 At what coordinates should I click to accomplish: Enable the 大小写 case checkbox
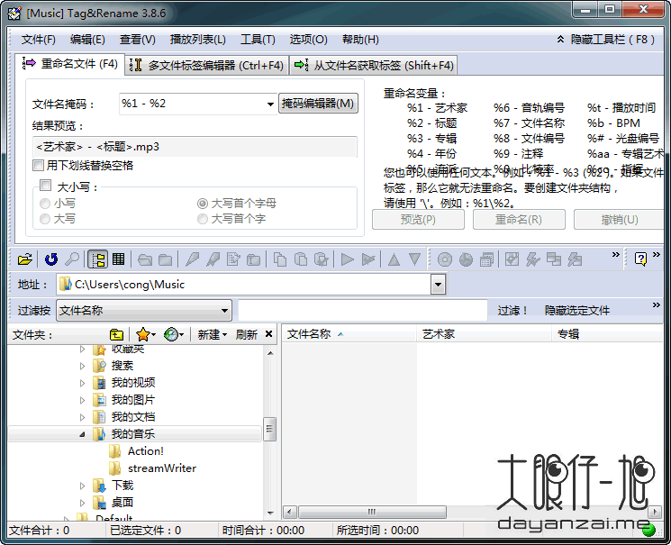coord(45,185)
